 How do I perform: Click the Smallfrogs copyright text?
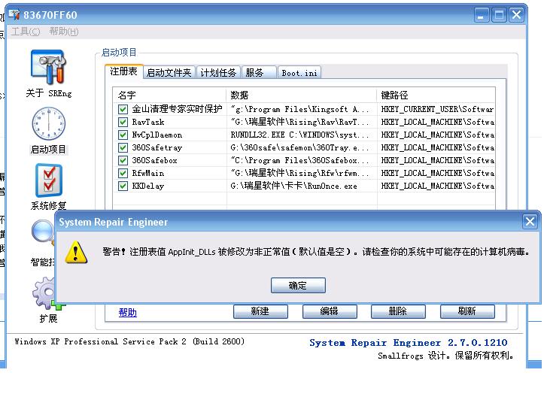446,356
